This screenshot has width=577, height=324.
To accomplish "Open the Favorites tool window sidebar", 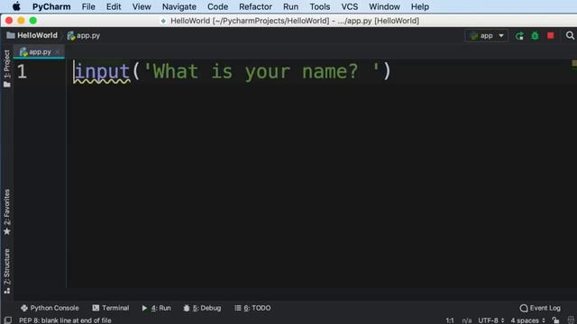I will (6, 212).
